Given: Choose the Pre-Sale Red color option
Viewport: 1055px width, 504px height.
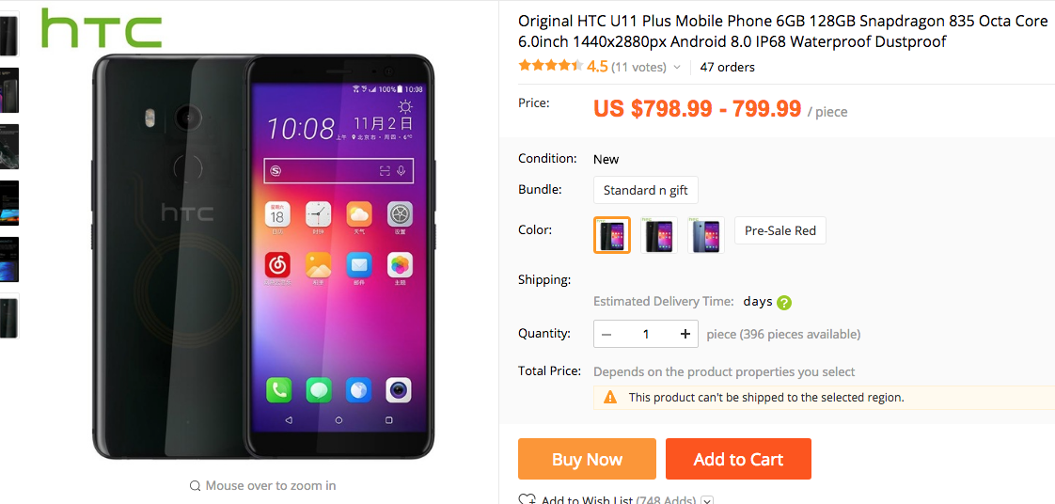Looking at the screenshot, I should (x=779, y=230).
